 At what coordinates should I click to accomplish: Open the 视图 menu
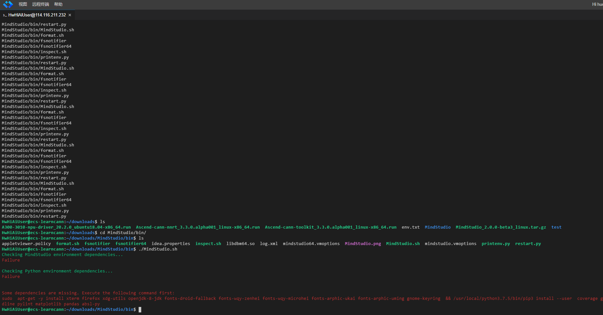pos(23,5)
